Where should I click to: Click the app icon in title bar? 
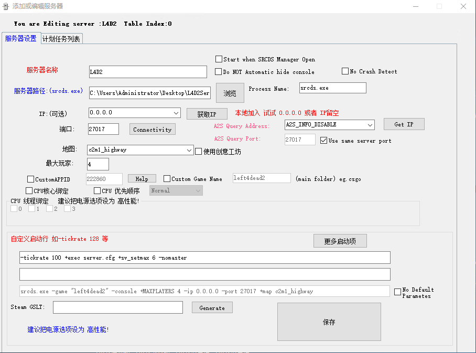click(6, 6)
